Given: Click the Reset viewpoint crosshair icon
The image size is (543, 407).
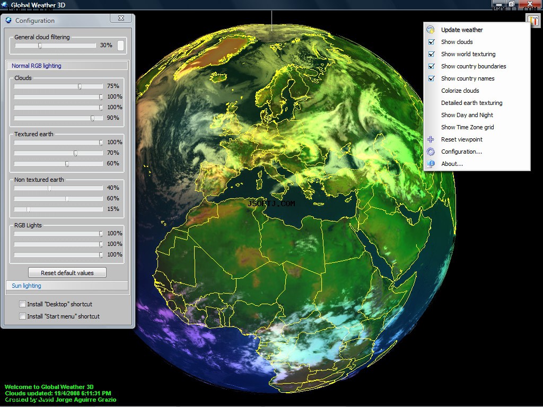Looking at the screenshot, I should point(431,139).
